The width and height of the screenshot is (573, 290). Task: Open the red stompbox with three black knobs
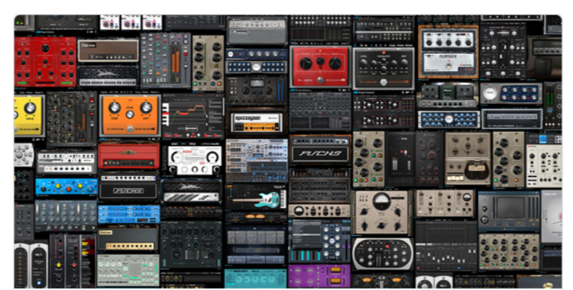pyautogui.click(x=320, y=66)
